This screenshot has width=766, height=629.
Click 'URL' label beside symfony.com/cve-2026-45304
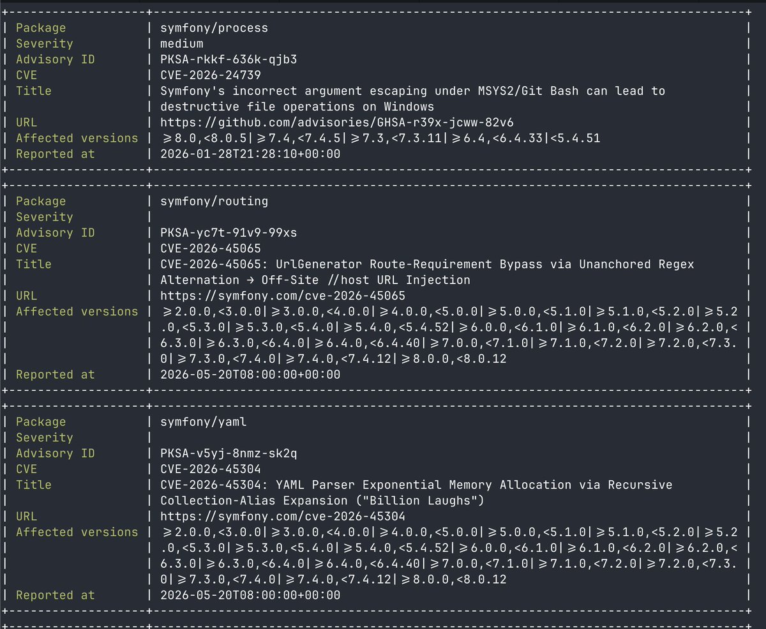coord(26,516)
